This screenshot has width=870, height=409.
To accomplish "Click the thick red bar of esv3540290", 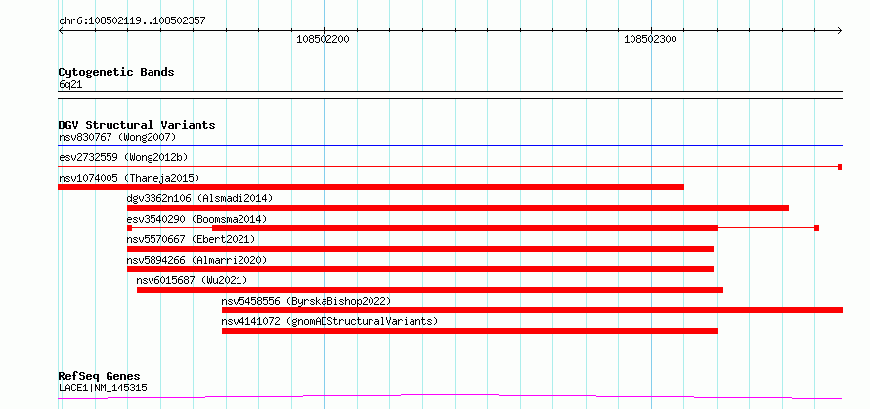I will tap(465, 228).
